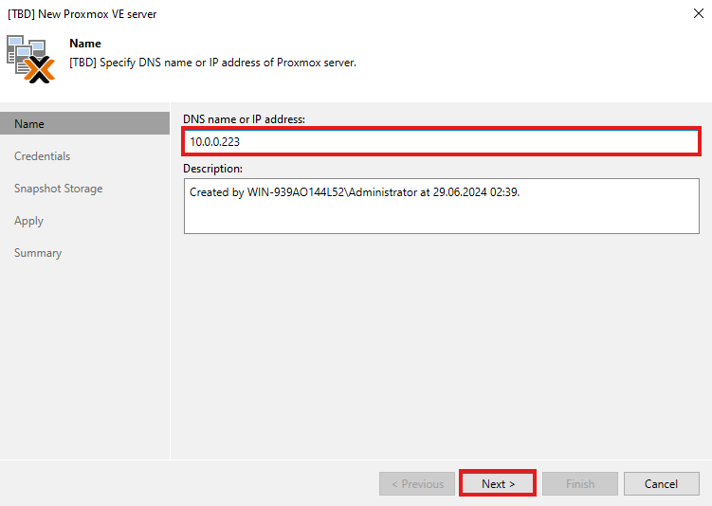Close the New Proxmox VE server dialog
This screenshot has height=506, width=712.
tap(698, 14)
